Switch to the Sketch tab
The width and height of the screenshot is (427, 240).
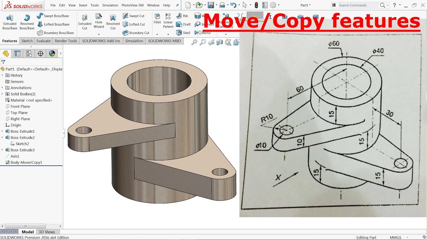(x=27, y=41)
